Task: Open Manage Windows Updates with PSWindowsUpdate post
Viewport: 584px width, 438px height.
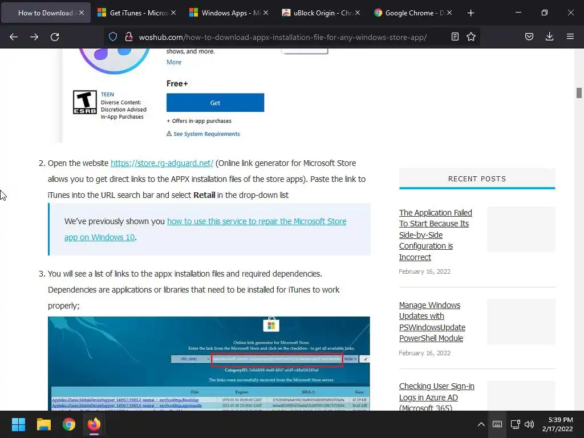Action: (432, 322)
